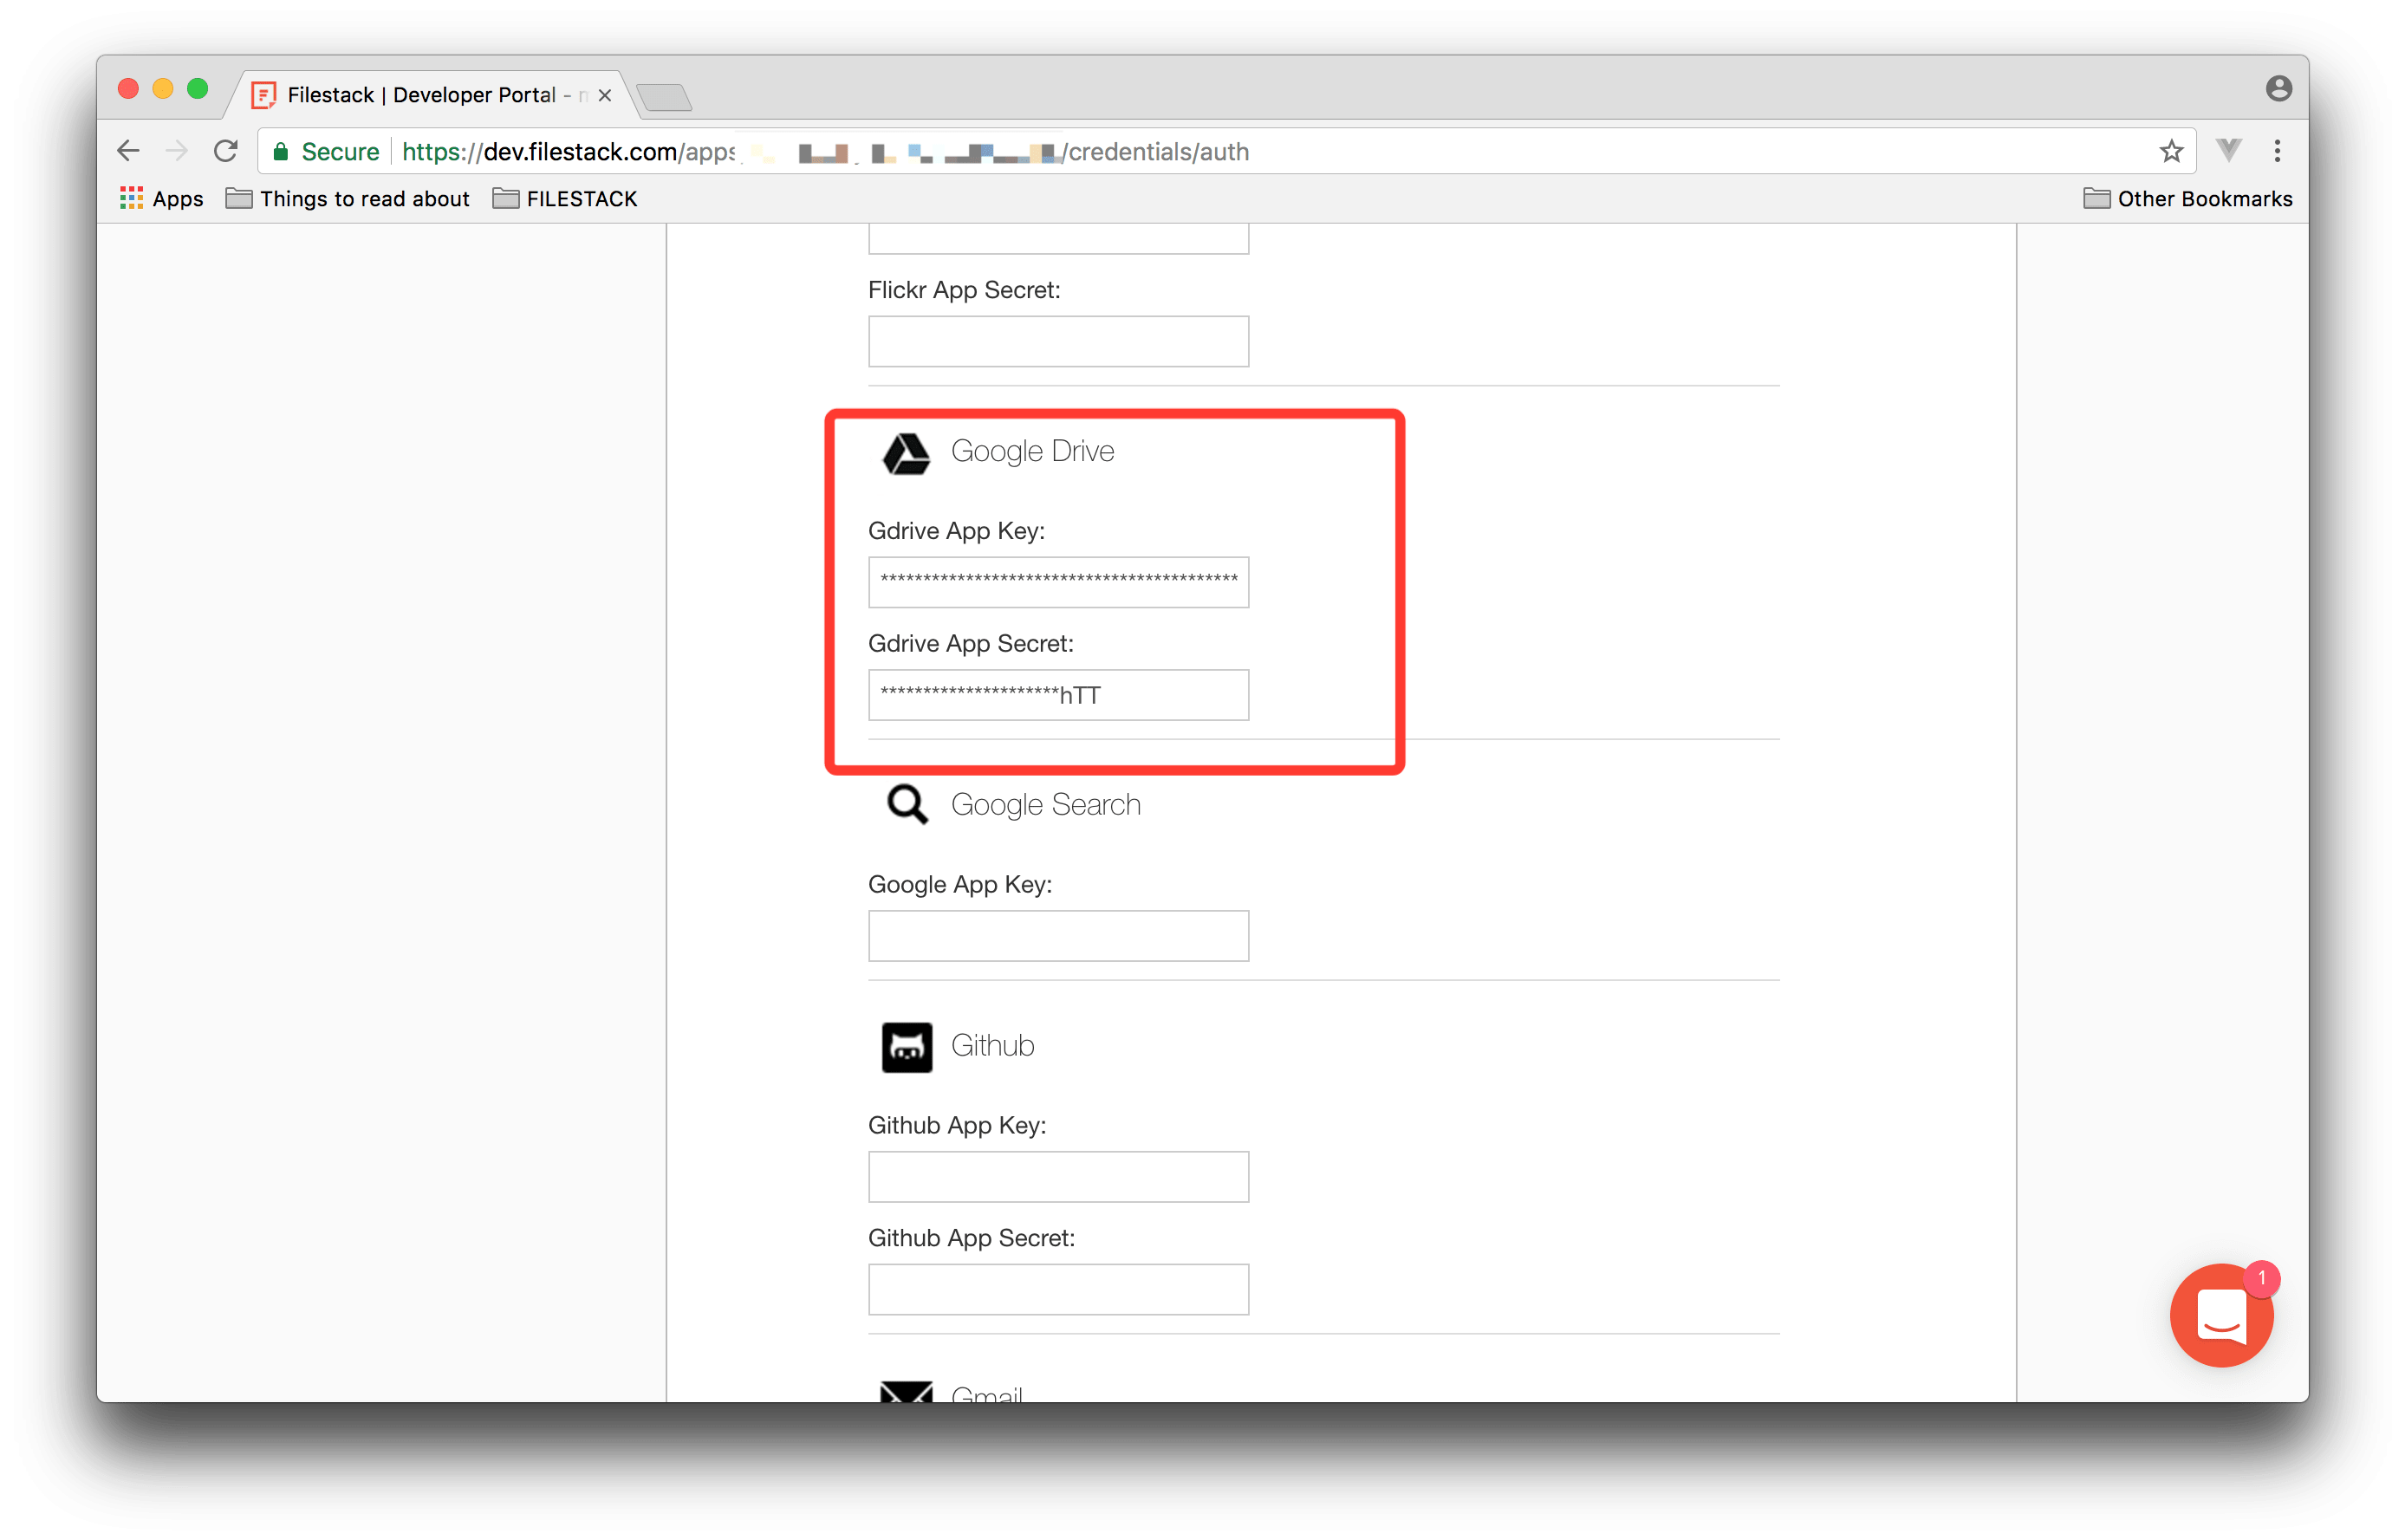Click the Google Drive logo icon
Screen dimensions: 2405x1540
click(906, 453)
